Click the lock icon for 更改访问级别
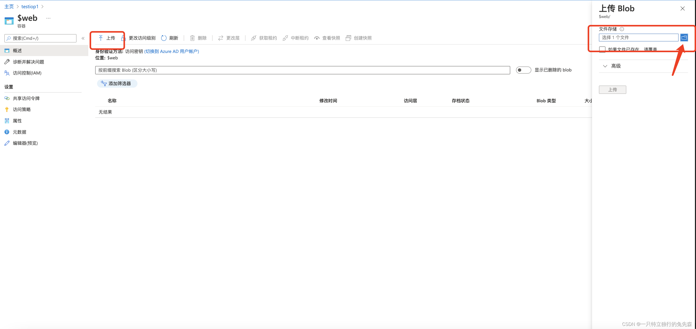The width and height of the screenshot is (696, 329). (123, 38)
